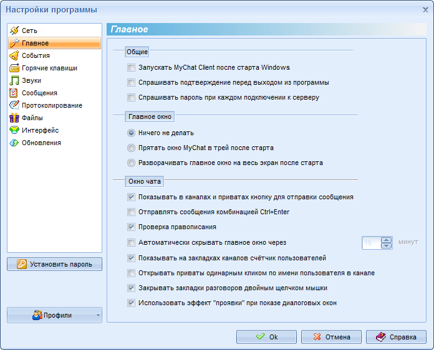Image resolution: width=434 pixels, height=350 pixels.
Task: Toggle Спрашивать подтверждение перед выходом checkbox
Action: click(131, 82)
